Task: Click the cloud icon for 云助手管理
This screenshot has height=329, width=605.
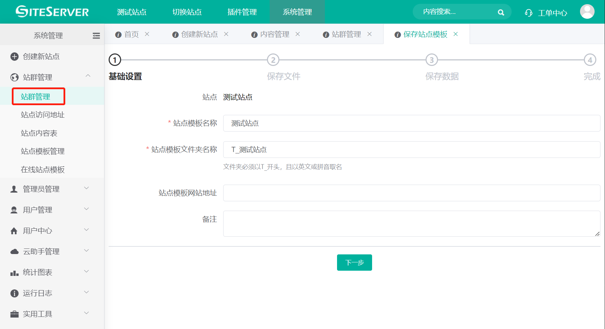Action: 14,251
